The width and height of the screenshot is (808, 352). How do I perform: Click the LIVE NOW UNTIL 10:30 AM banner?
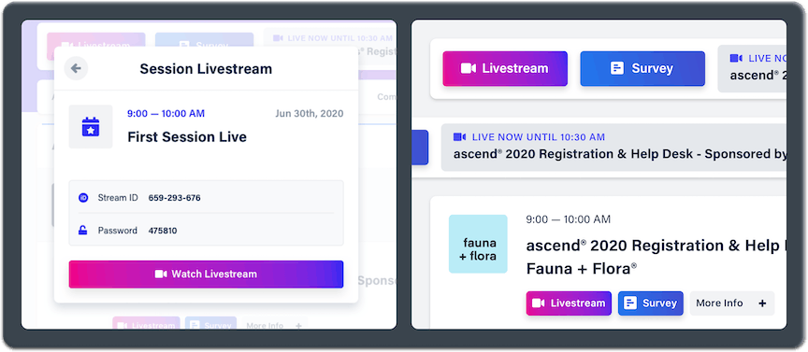click(613, 147)
